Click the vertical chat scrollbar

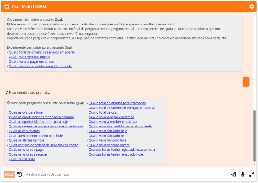(255, 136)
